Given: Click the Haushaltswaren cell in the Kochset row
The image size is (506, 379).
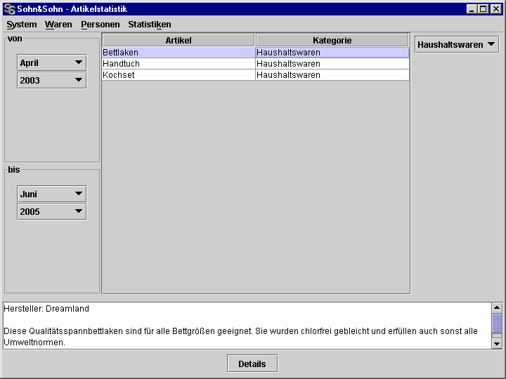Looking at the screenshot, I should click(x=332, y=75).
